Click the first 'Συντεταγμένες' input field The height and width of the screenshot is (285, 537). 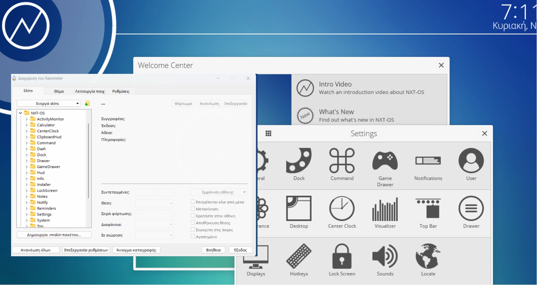click(145, 192)
